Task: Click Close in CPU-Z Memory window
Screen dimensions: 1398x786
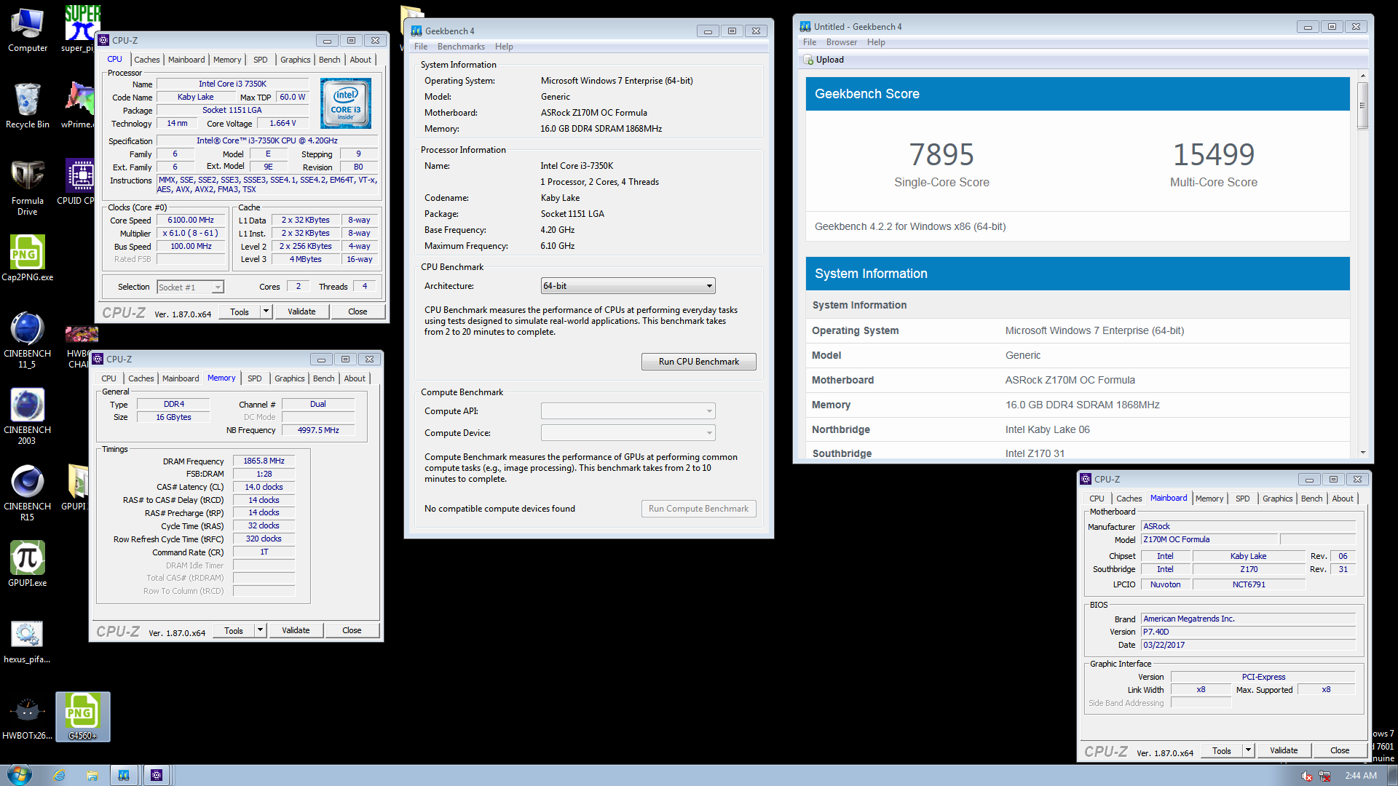Action: (352, 630)
